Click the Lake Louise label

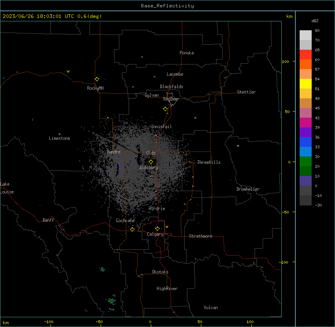click(x=7, y=188)
